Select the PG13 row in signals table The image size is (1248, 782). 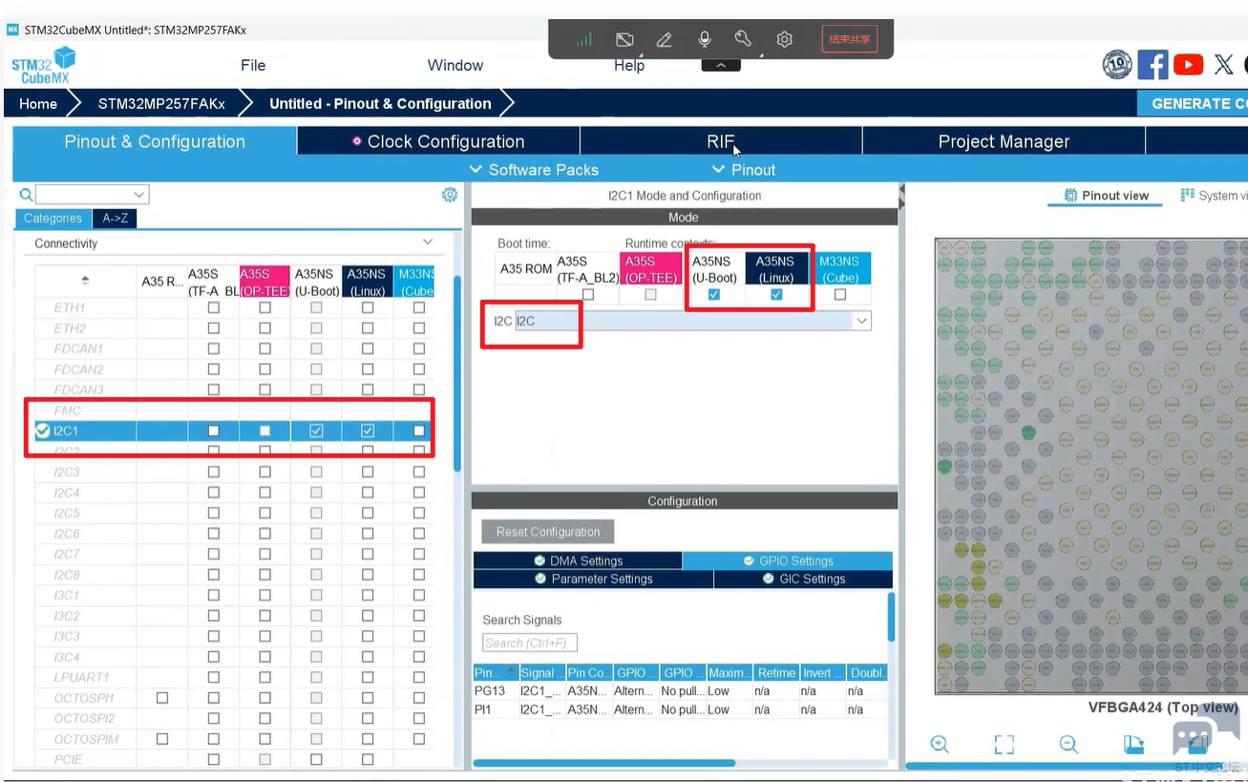click(681, 690)
